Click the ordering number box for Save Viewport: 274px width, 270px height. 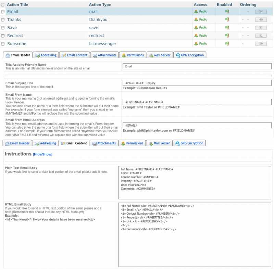coord(261,28)
